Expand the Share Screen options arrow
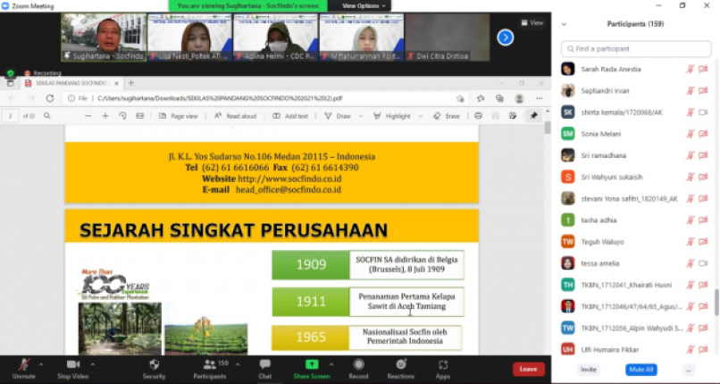The image size is (720, 384). (331, 364)
